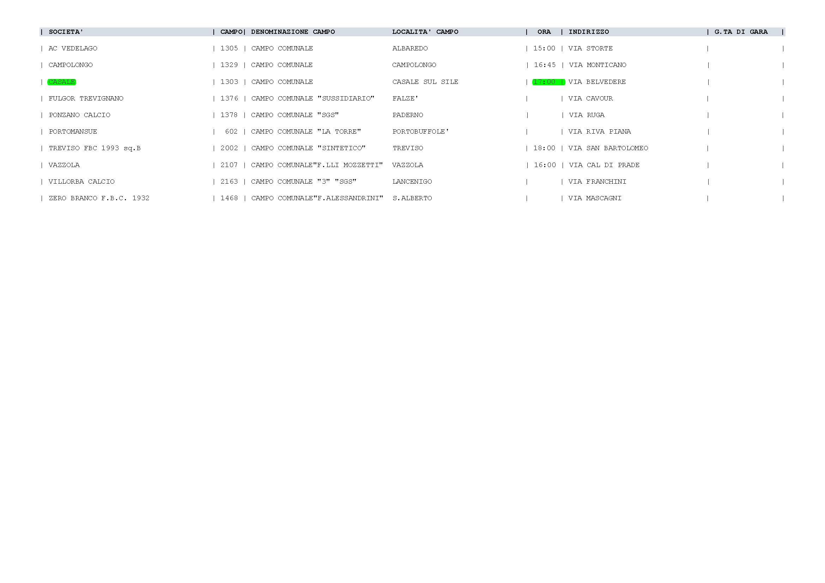Click the VIA STORTE address
825x583 pixels.
pos(590,48)
